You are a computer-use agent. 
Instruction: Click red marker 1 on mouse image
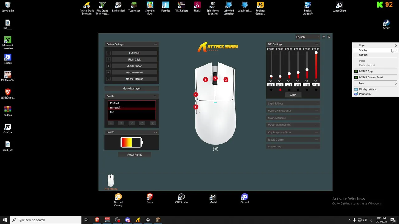(x=205, y=80)
